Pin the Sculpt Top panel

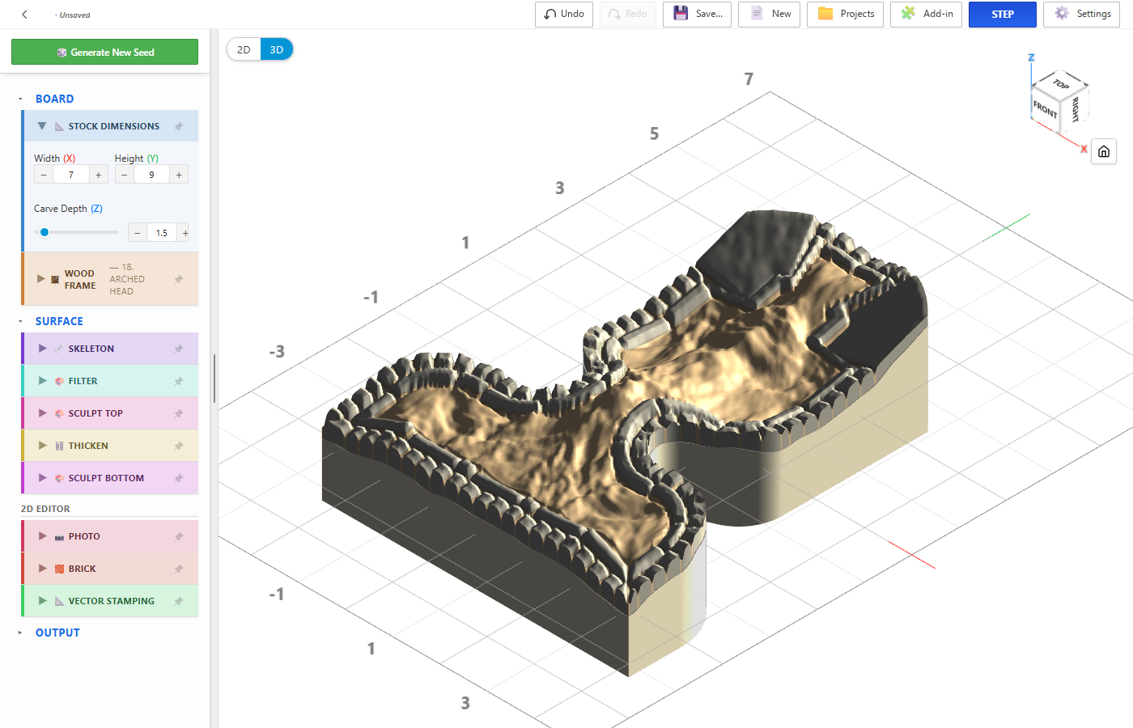(x=179, y=413)
